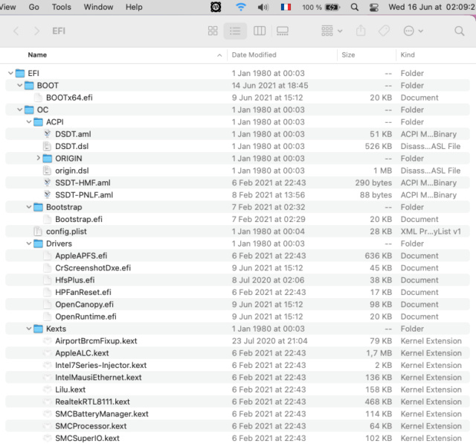
Task: Open Spotlight search in menu bar
Action: coord(354,7)
